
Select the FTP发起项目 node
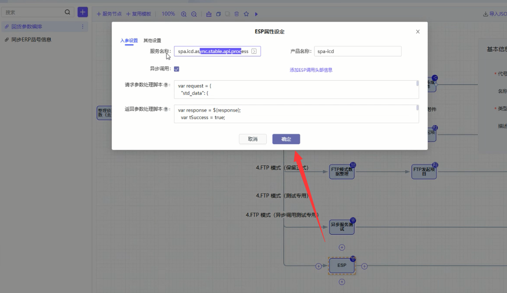click(x=424, y=172)
